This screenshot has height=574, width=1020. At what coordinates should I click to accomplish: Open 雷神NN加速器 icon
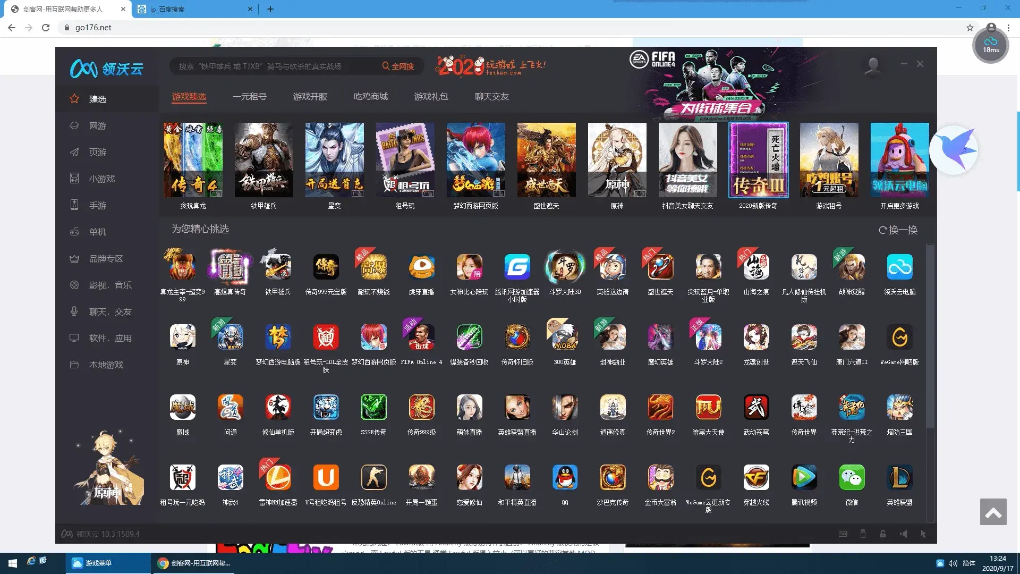pyautogui.click(x=278, y=477)
